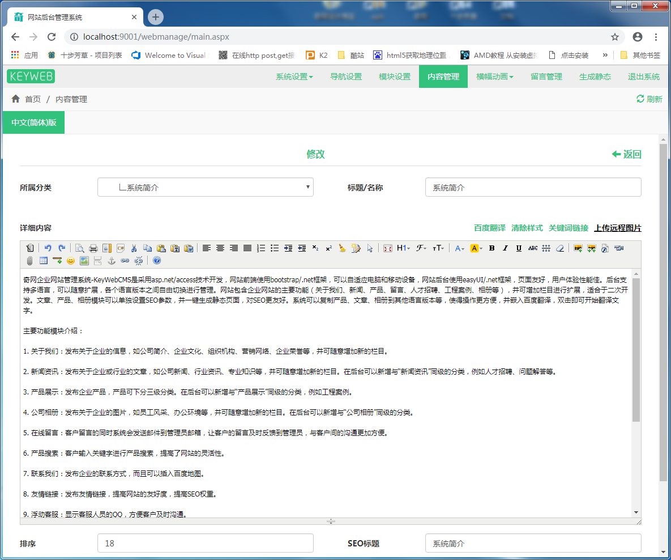This screenshot has width=671, height=560.
Task: Decrease indent of paragraph
Action: coord(302,248)
